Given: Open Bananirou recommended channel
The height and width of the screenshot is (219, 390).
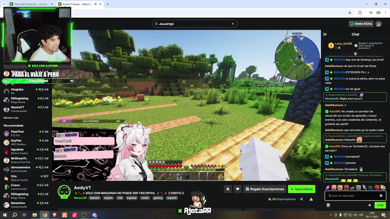Looking at the screenshot, I should point(26,205).
